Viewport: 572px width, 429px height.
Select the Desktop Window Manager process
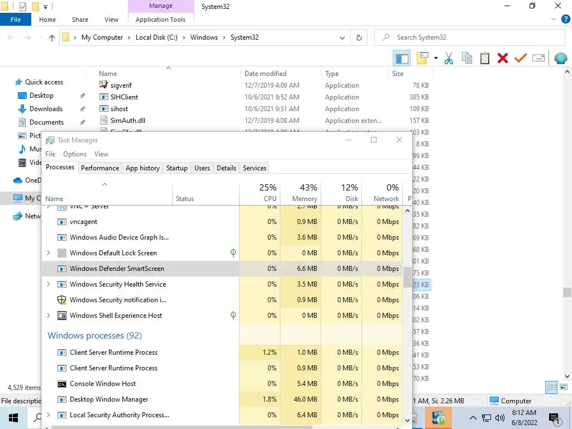pyautogui.click(x=222, y=399)
